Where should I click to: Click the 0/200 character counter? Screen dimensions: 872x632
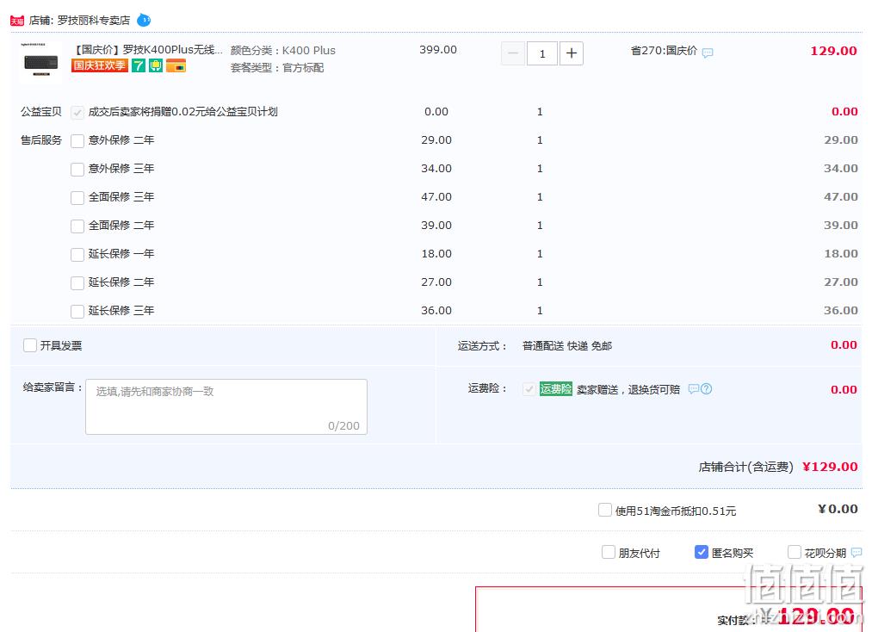(x=343, y=425)
